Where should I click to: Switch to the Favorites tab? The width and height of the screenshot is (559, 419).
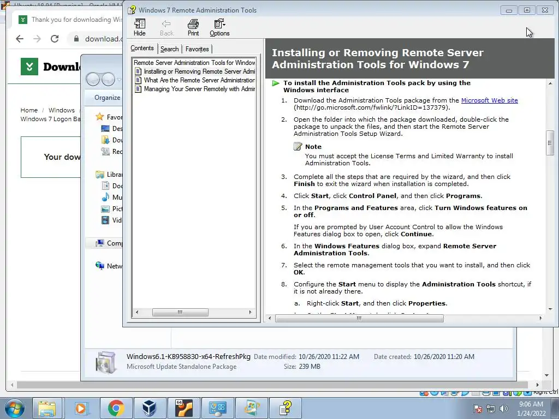197,49
